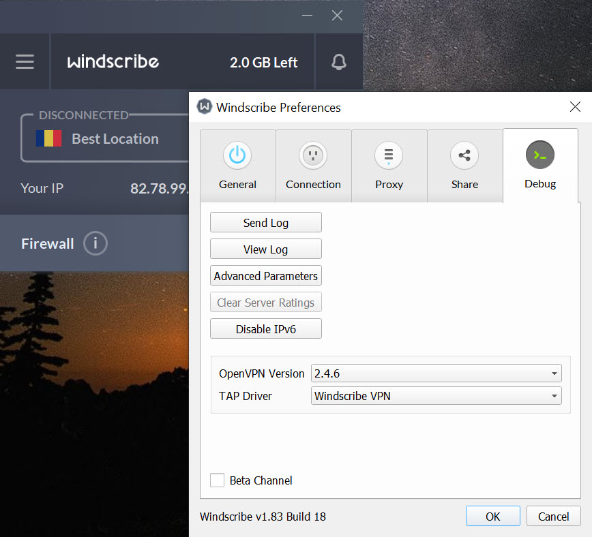This screenshot has height=537, width=592.
Task: Click the 'Your IP' label
Action: click(42, 188)
